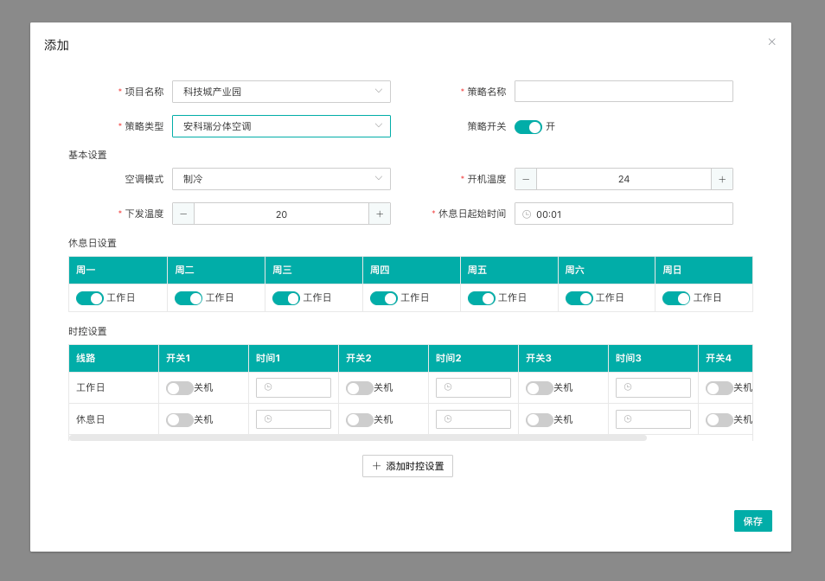Open the 休息日起始时间 time picker
The width and height of the screenshot is (825, 581).
(624, 214)
